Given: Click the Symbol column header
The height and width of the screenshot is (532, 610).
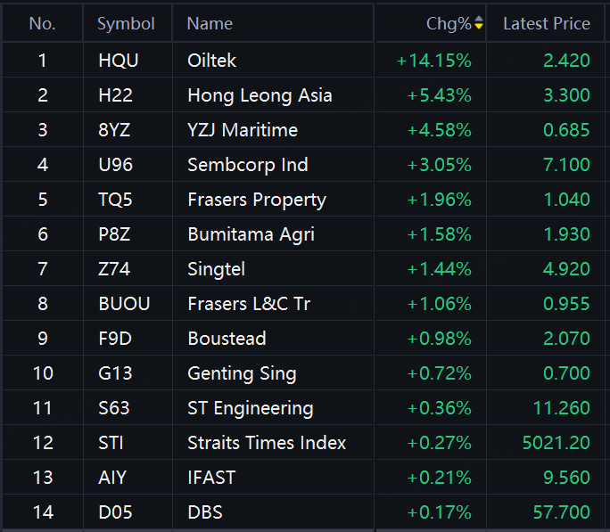Looking at the screenshot, I should pos(126,24).
